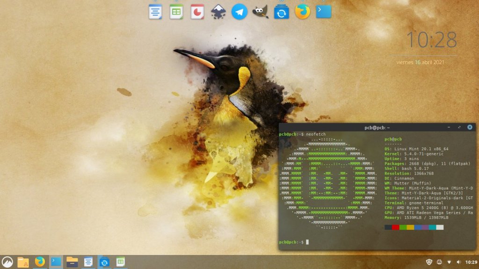Launch LibreOffice Calc spreadsheet from the top dock
The height and width of the screenshot is (269, 479).
pos(176,12)
